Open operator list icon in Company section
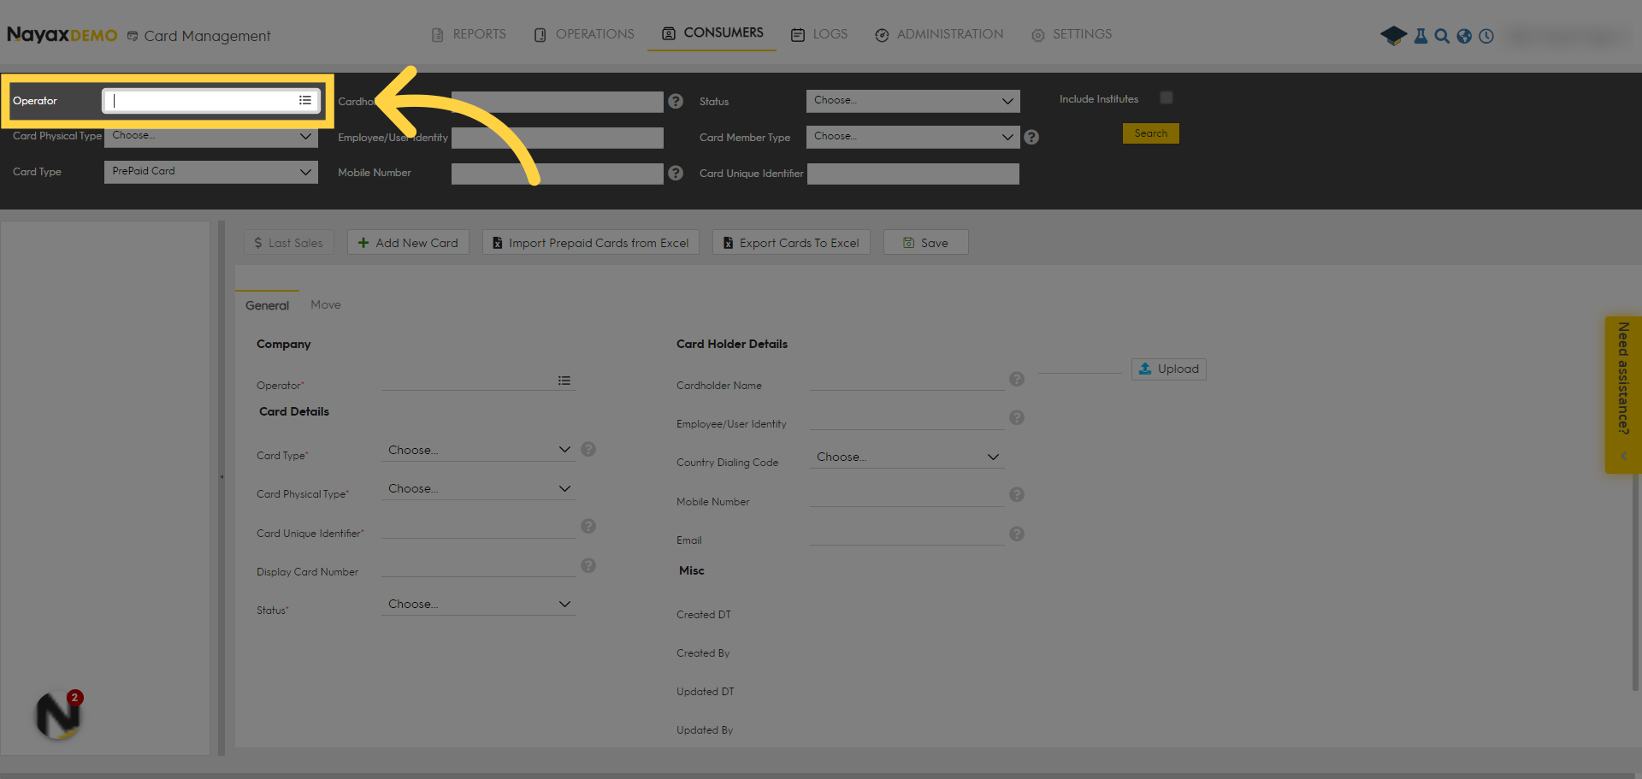Viewport: 1642px width, 779px height. pyautogui.click(x=564, y=381)
